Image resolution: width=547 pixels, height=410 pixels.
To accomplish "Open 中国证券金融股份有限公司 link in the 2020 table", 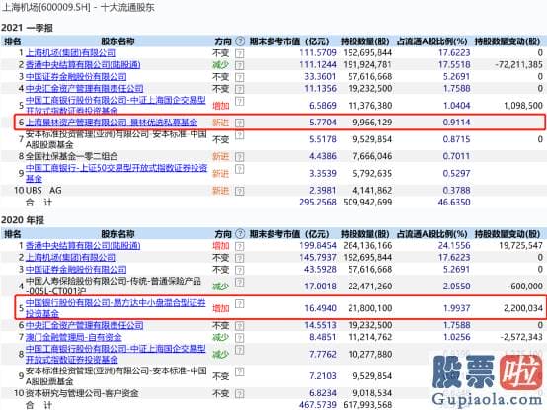I will click(76, 270).
